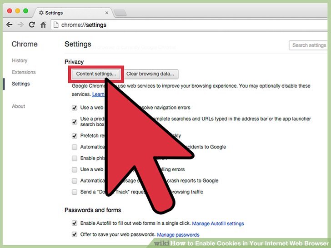The image size is (331, 248).
Task: Uncheck Enable Autofill checkbox
Action: (x=75, y=223)
